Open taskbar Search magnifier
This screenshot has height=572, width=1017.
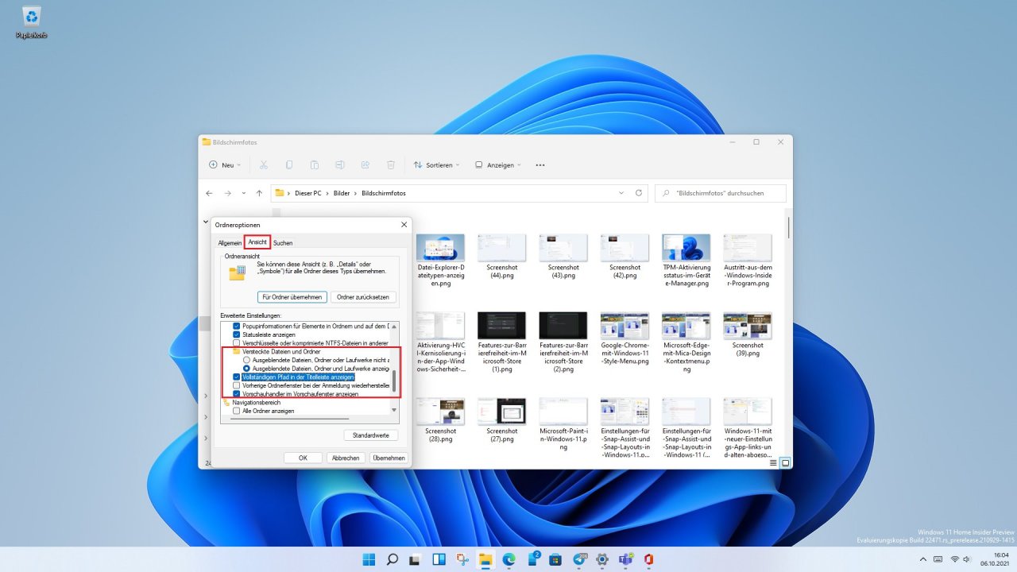392,559
